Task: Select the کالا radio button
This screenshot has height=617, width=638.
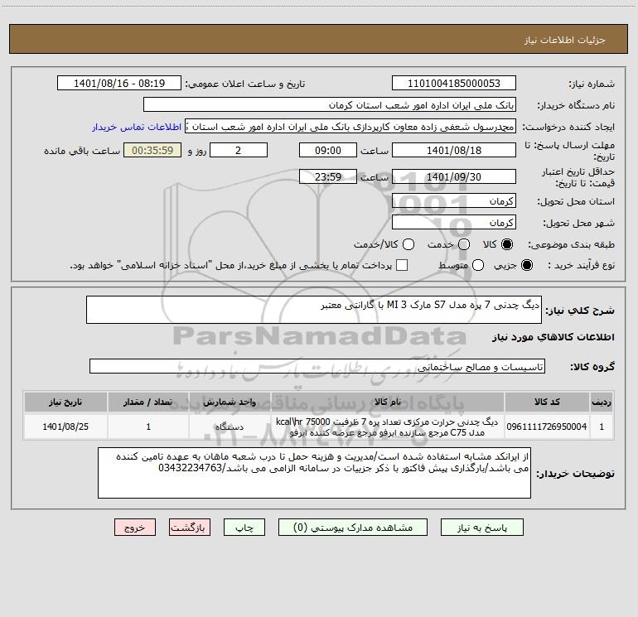Action: 507,244
